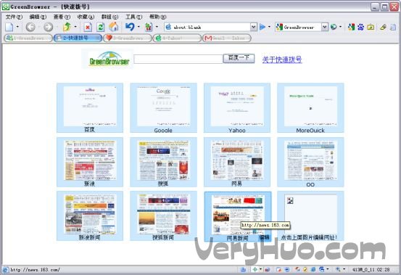The height and width of the screenshot is (275, 401).
Task: Click the IE page icon beside address field
Action: click(168, 27)
